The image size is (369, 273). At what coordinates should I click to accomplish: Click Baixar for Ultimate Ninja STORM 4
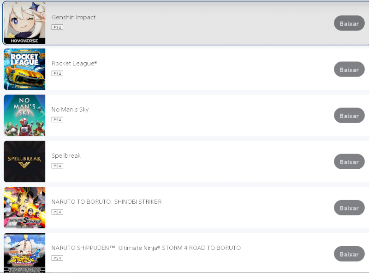(349, 254)
